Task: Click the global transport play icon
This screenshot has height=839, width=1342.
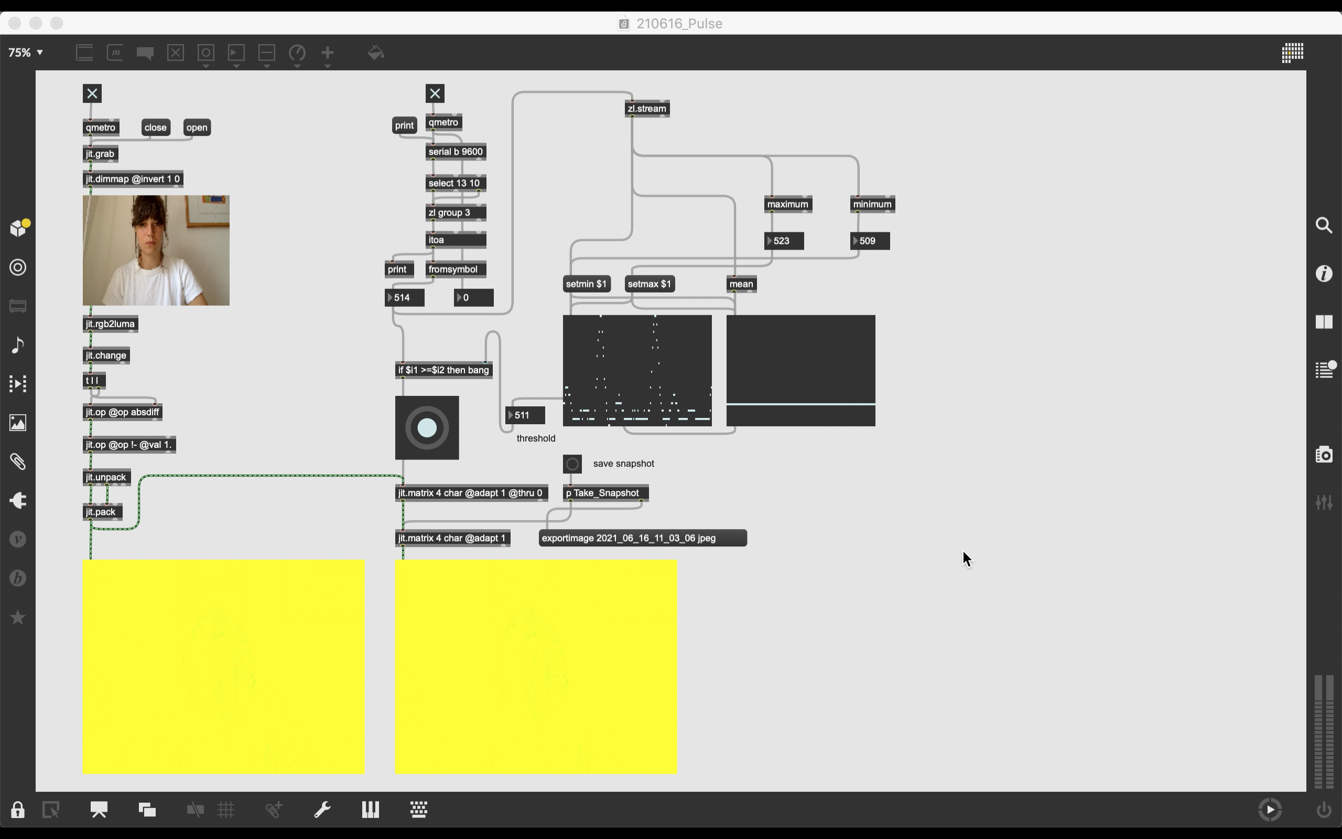Action: 1271,810
